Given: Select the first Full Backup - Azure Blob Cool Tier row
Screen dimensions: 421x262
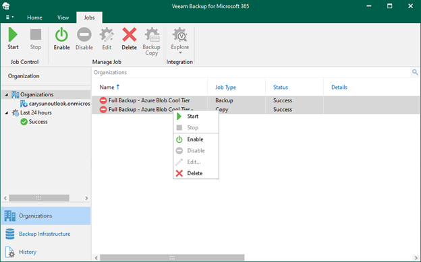Looking at the screenshot, I should click(x=256, y=100).
